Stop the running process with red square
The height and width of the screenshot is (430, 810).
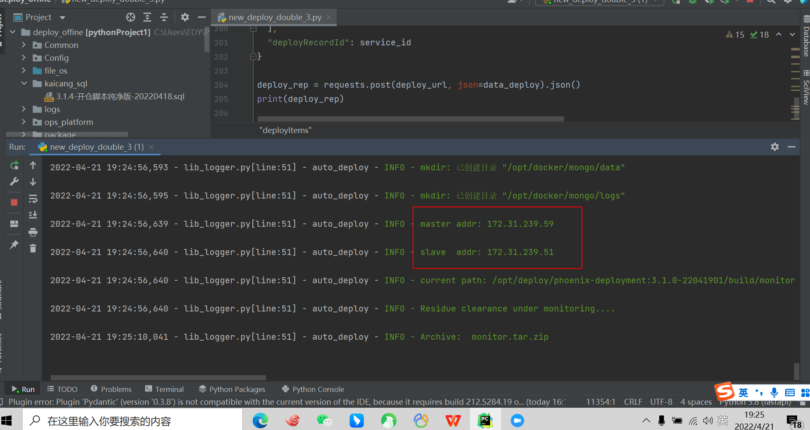click(14, 202)
